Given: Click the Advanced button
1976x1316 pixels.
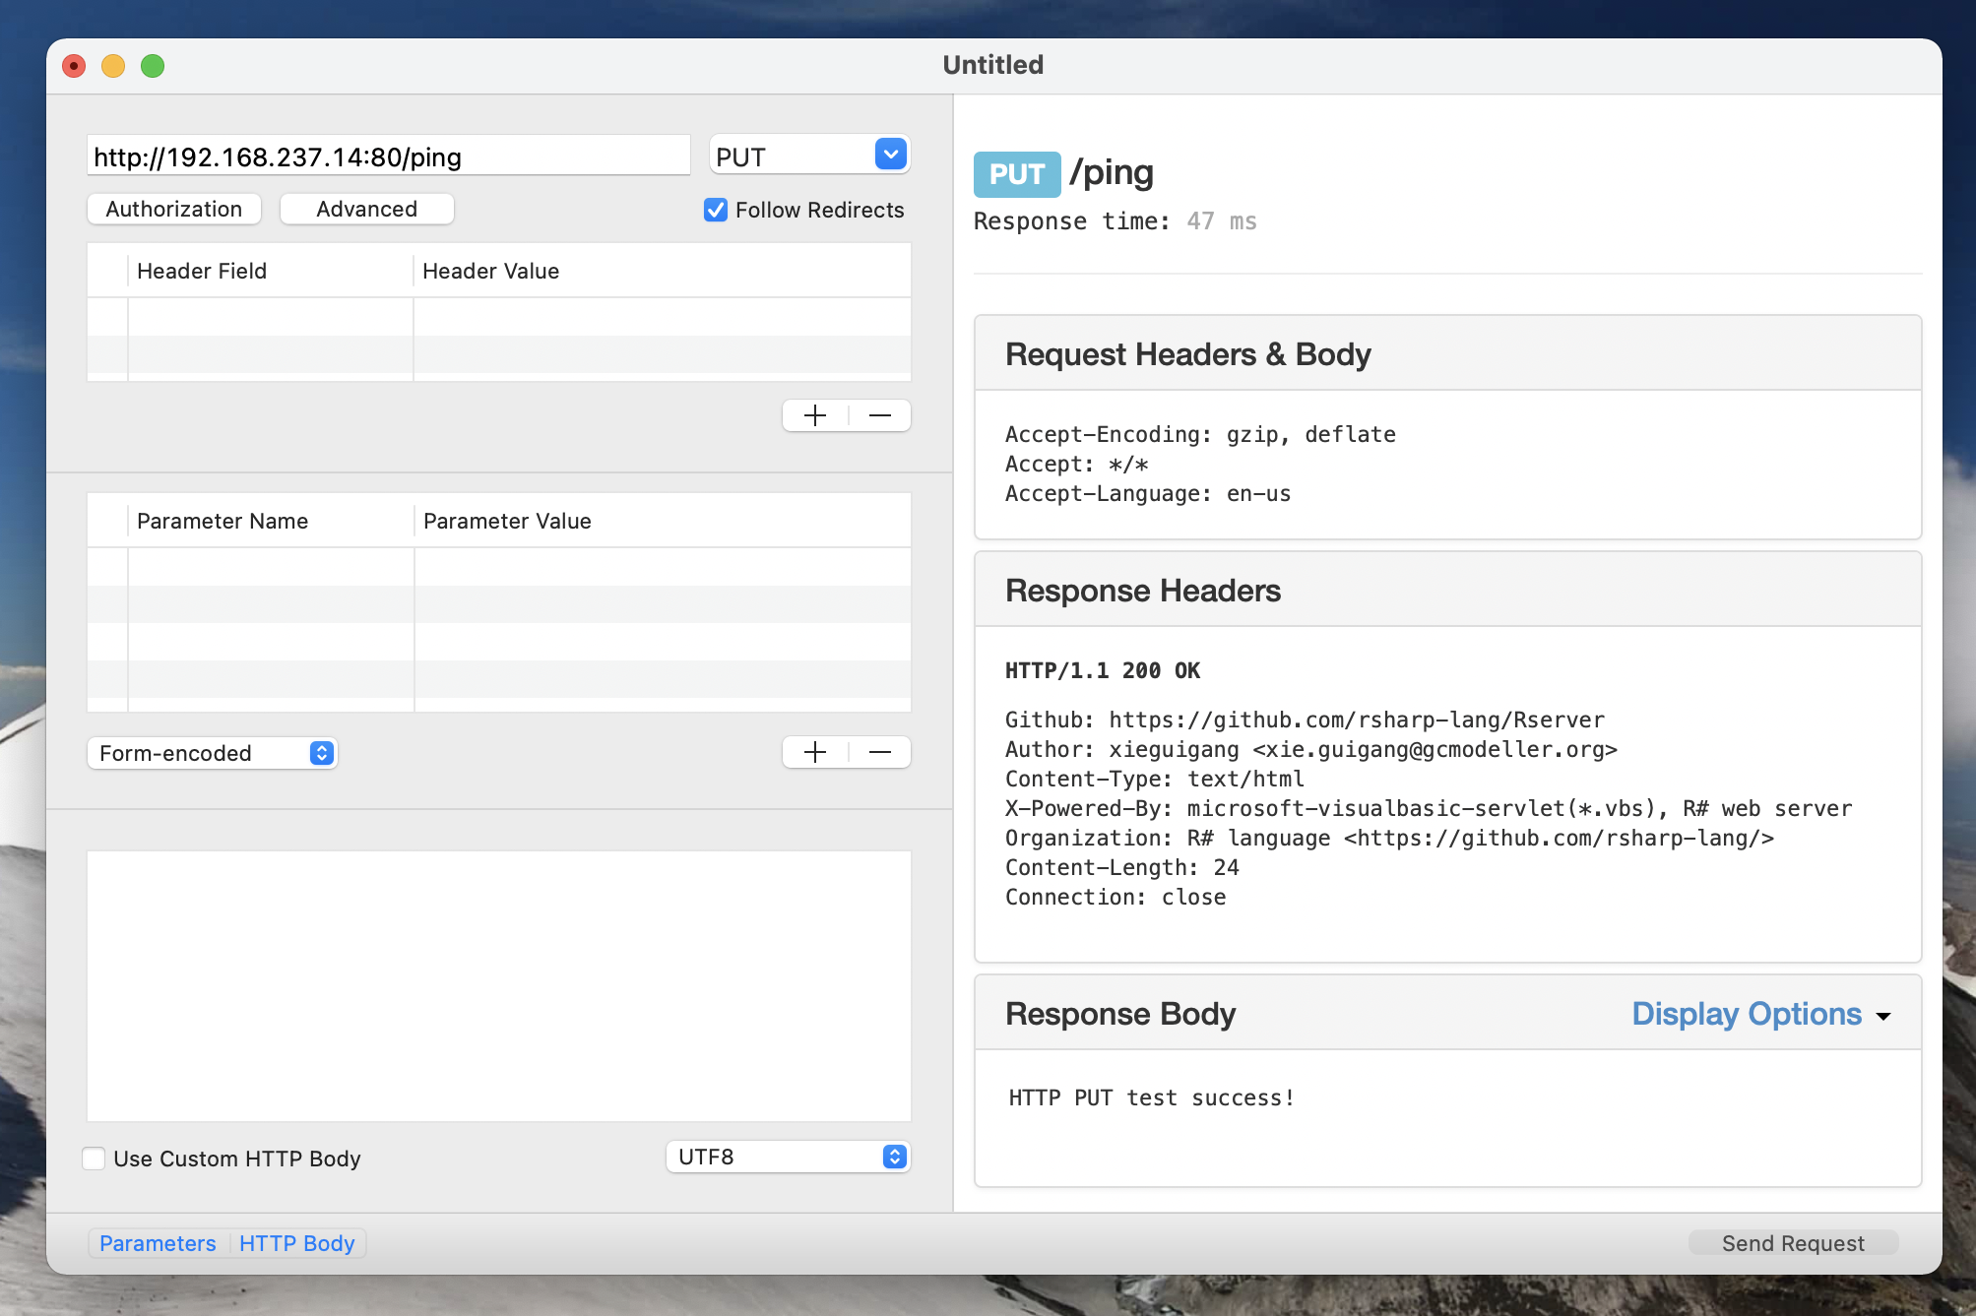Looking at the screenshot, I should coord(366,209).
